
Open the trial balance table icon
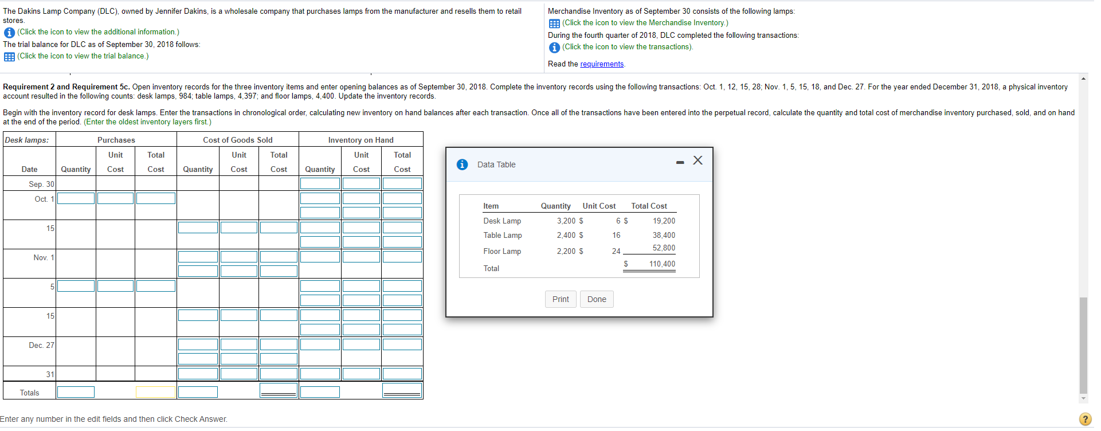click(9, 57)
